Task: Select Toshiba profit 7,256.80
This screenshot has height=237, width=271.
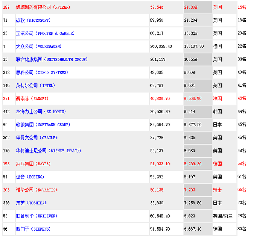Action: pyautogui.click(x=193, y=203)
